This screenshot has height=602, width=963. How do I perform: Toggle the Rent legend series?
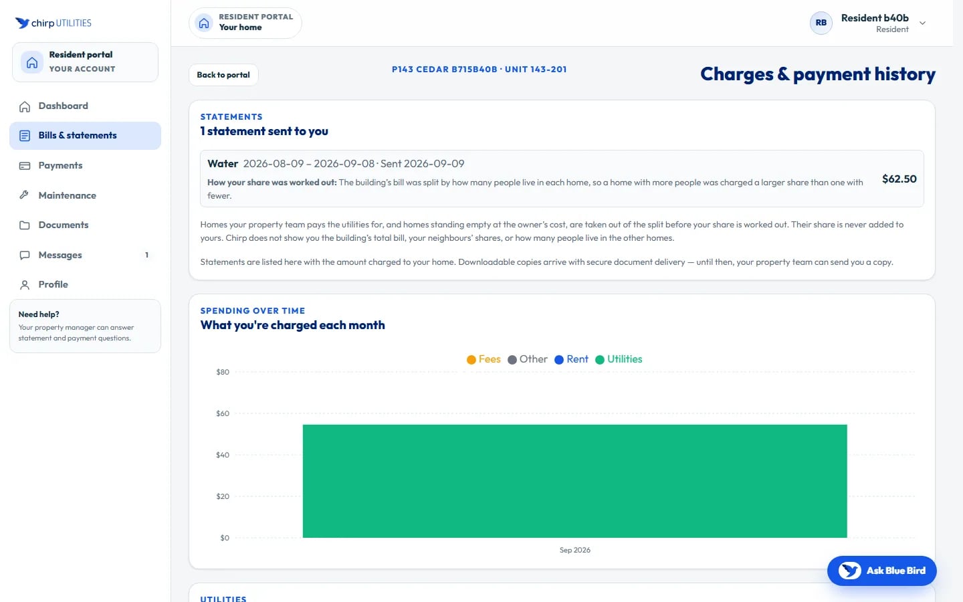point(571,359)
